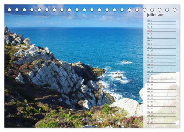The height and width of the screenshot is (132, 184).
Task: Select the 'Jeu 23' day row
Action: 162,95
